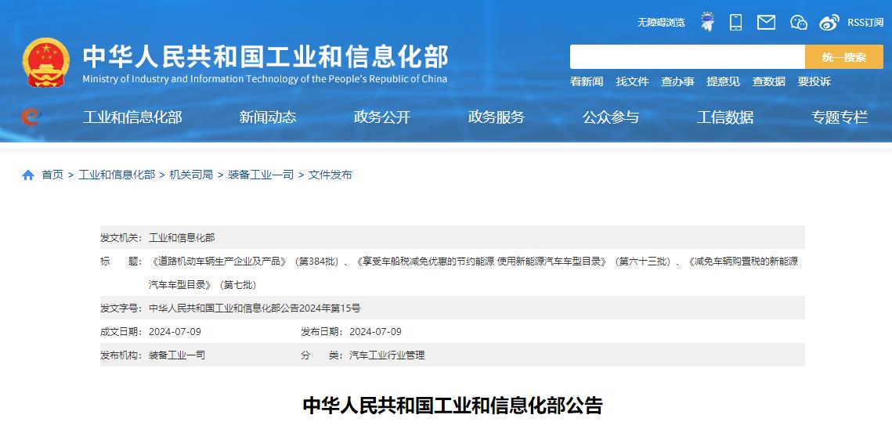Select the 政务服务 navigation item
892x440 pixels.
point(497,117)
